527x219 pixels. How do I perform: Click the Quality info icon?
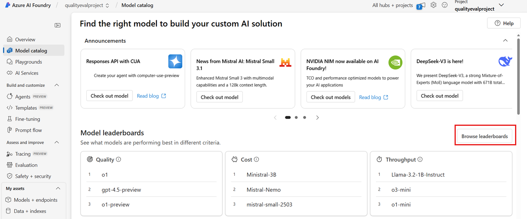pyautogui.click(x=119, y=159)
